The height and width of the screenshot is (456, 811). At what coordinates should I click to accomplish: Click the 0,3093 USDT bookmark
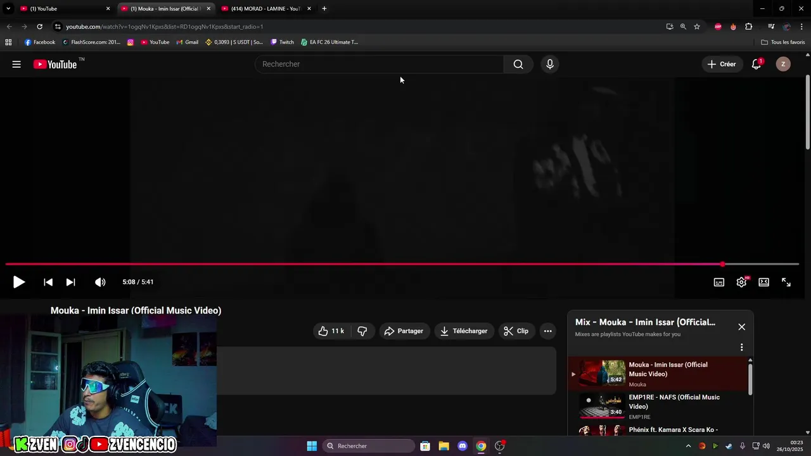pos(234,42)
